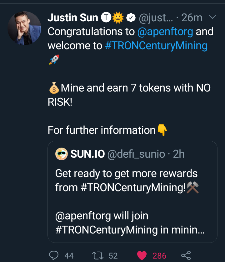225x262 pixels.
Task: Click the verified badge beside Justin Sun
Action: coord(131,18)
